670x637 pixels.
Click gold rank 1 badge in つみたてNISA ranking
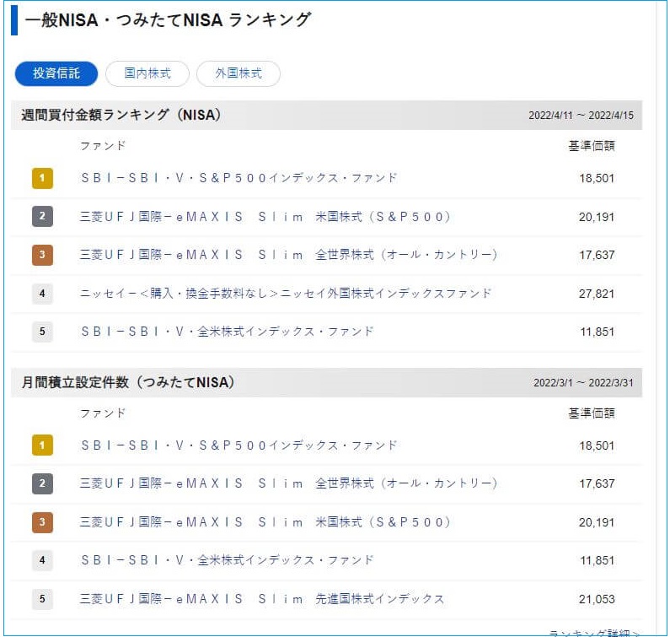42,445
